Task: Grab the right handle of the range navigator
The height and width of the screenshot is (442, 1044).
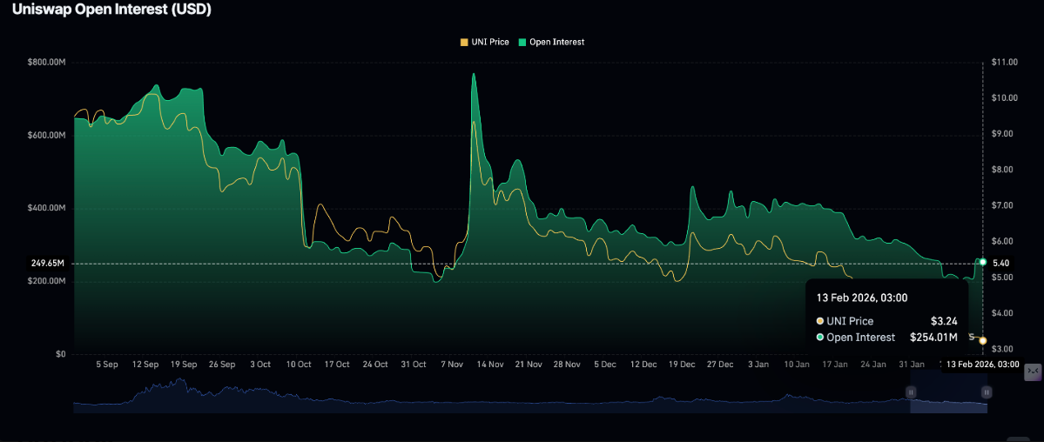Action: click(x=987, y=392)
